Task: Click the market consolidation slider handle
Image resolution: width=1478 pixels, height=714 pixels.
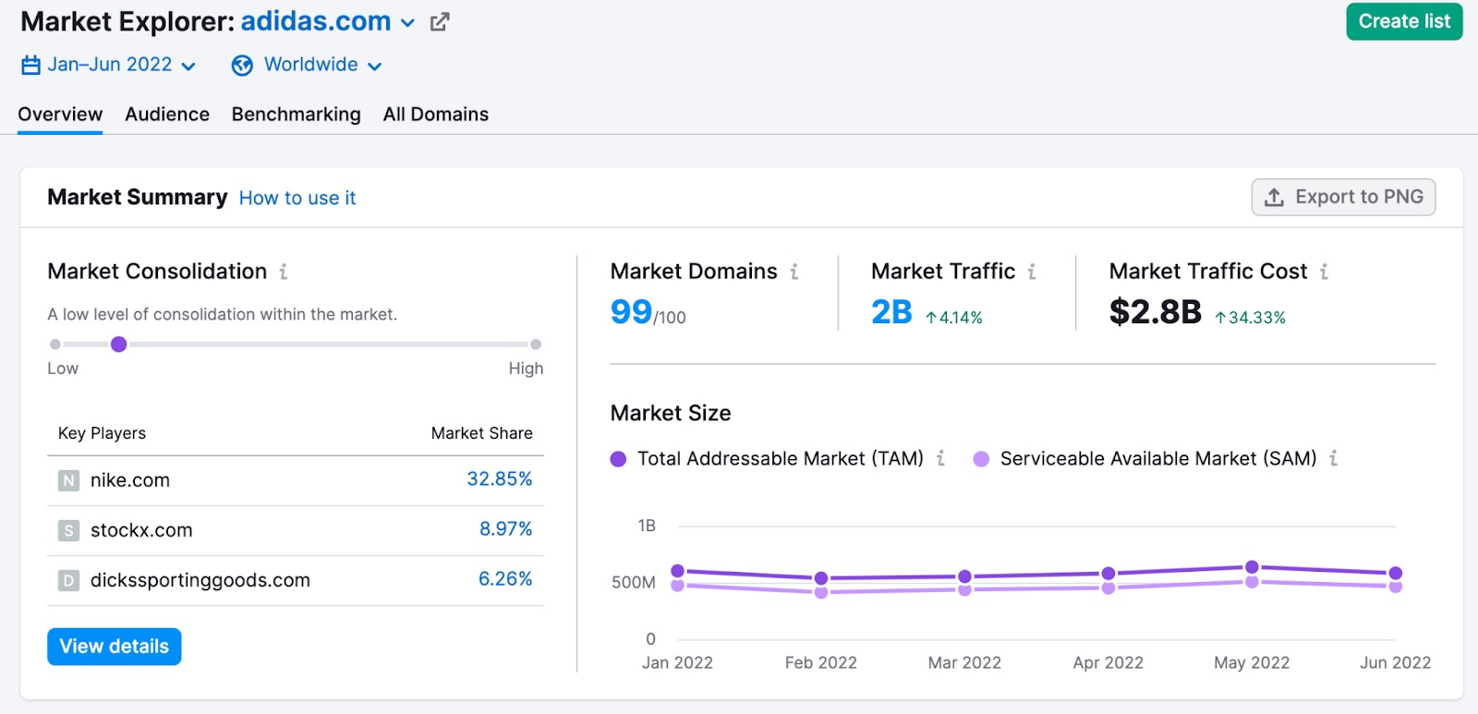Action: [x=118, y=345]
